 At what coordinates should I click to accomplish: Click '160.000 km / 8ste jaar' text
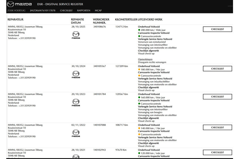tap(153, 98)
